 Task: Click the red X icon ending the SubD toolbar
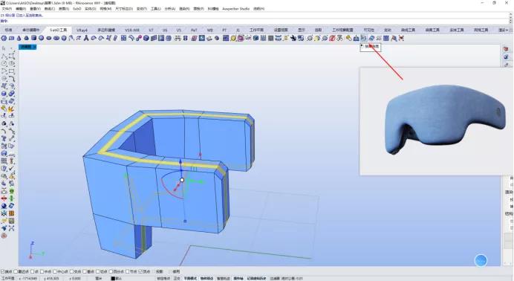point(401,38)
